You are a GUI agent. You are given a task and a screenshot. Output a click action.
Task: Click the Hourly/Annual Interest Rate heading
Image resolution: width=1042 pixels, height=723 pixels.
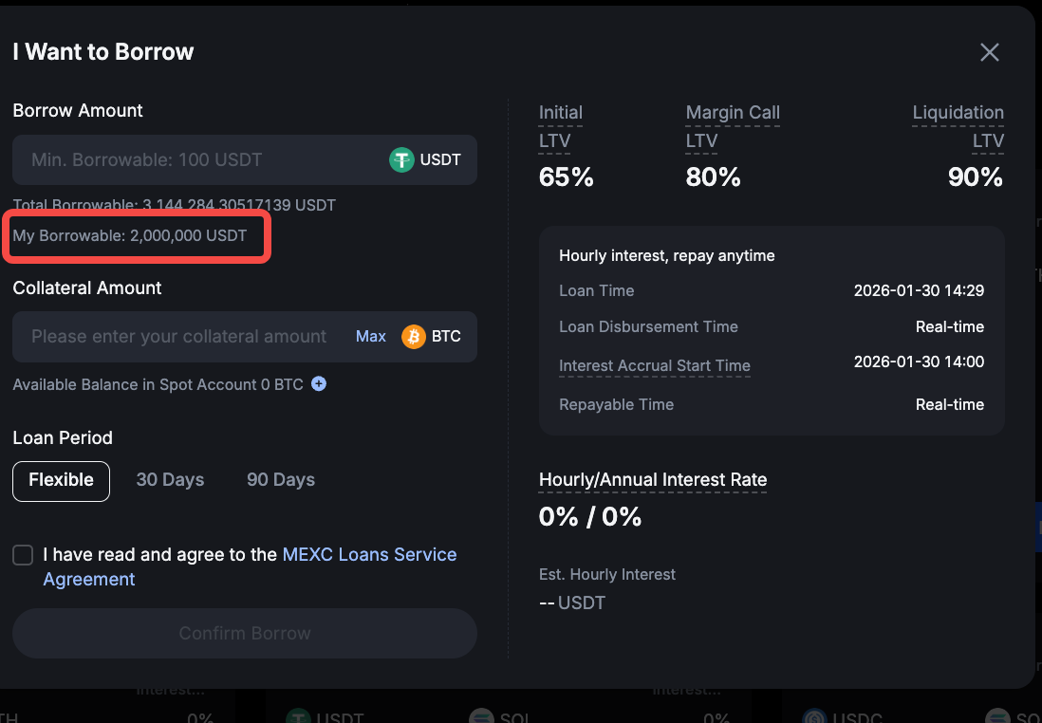pos(653,480)
